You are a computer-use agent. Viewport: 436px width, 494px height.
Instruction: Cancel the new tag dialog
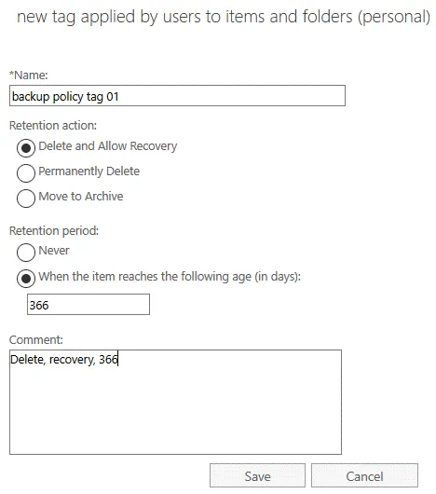[365, 475]
